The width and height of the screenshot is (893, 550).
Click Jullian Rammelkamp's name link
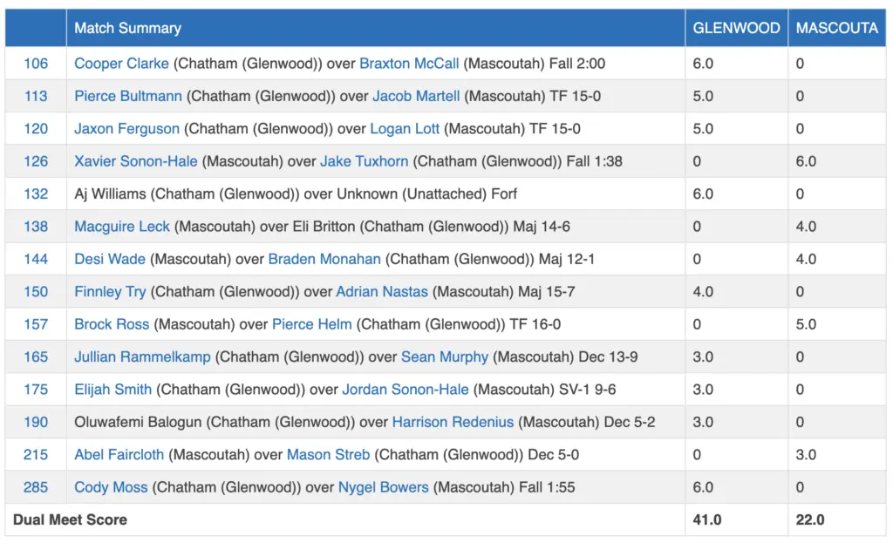click(x=143, y=357)
